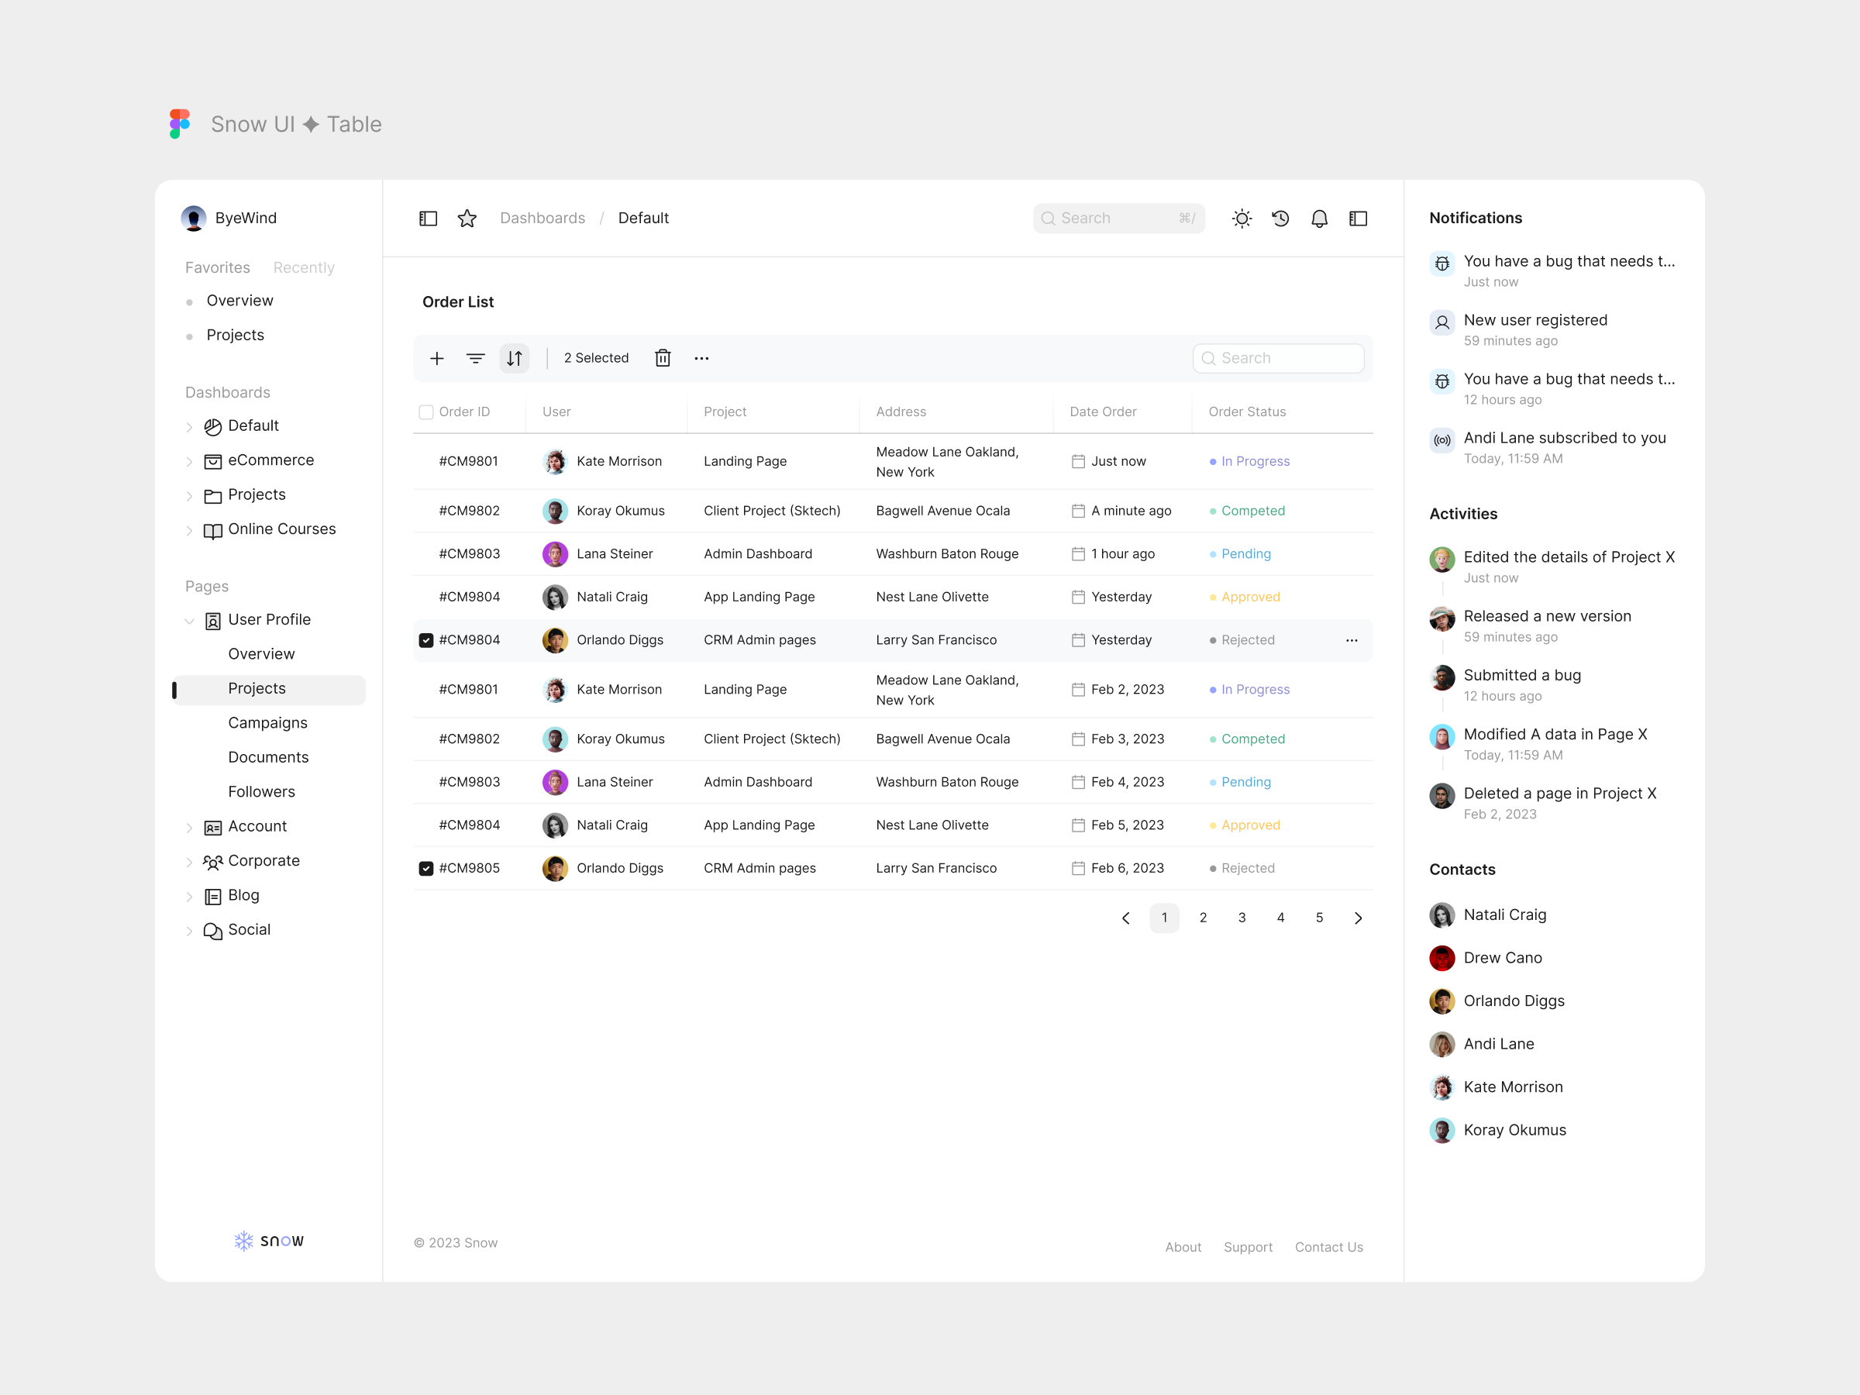This screenshot has height=1395, width=1860.
Task: Check the select-all Order ID checkbox
Action: click(x=426, y=412)
